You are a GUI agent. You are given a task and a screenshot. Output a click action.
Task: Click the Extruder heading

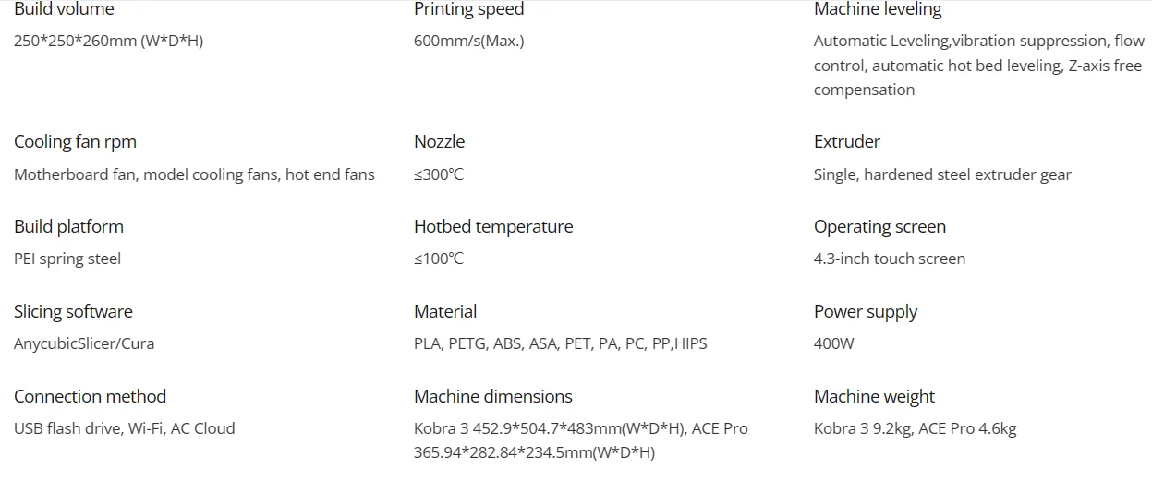(x=846, y=142)
